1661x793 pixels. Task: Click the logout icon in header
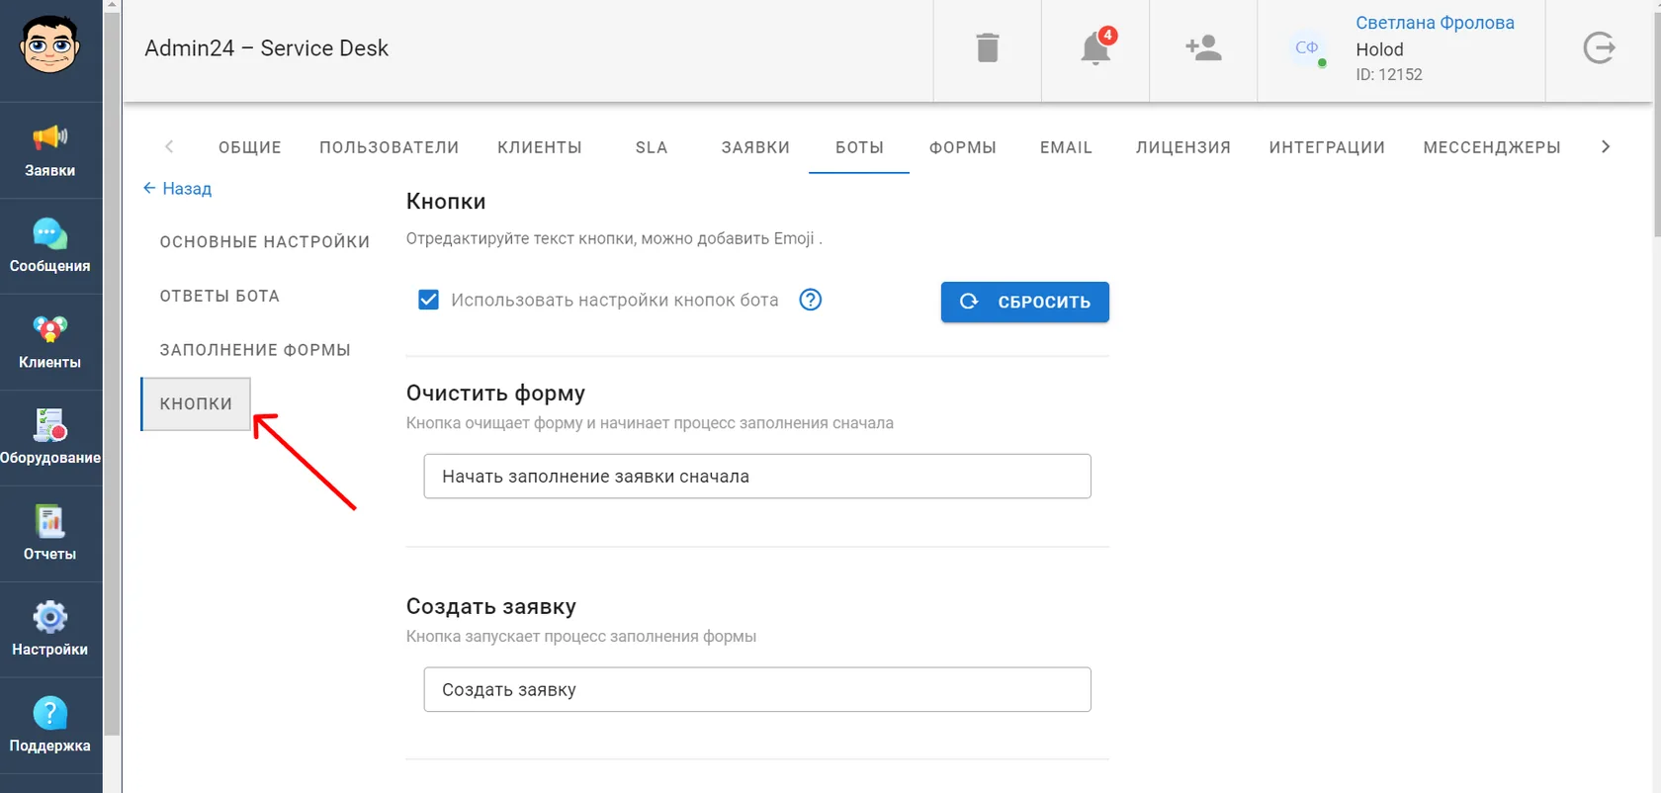tap(1599, 47)
